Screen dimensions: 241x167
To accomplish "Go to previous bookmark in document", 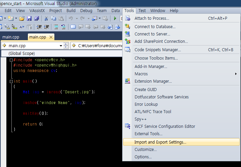I will (x=110, y=27).
